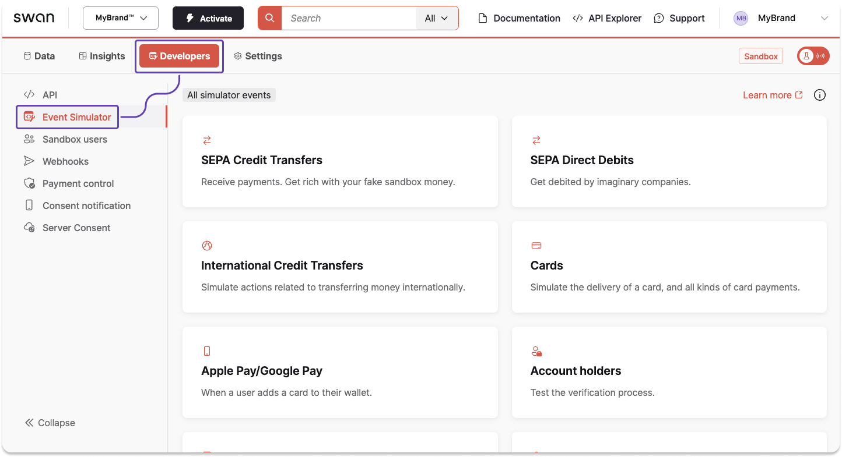
Task: Open the Learn more link
Action: click(767, 95)
